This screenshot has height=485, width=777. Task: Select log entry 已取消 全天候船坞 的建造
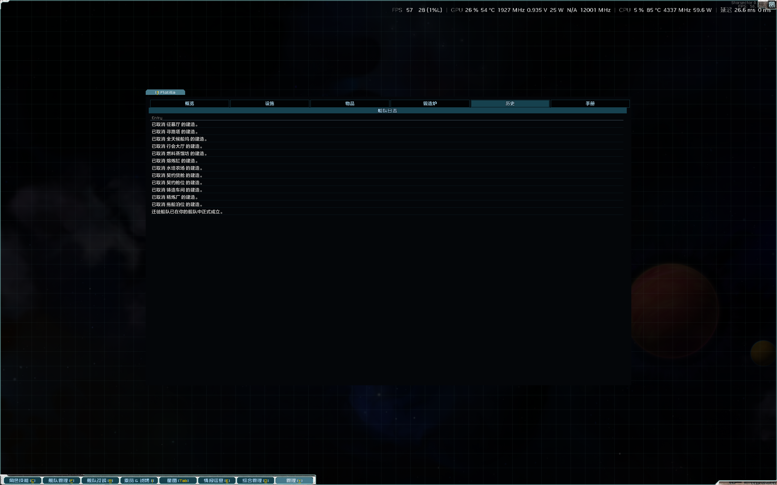click(388, 139)
